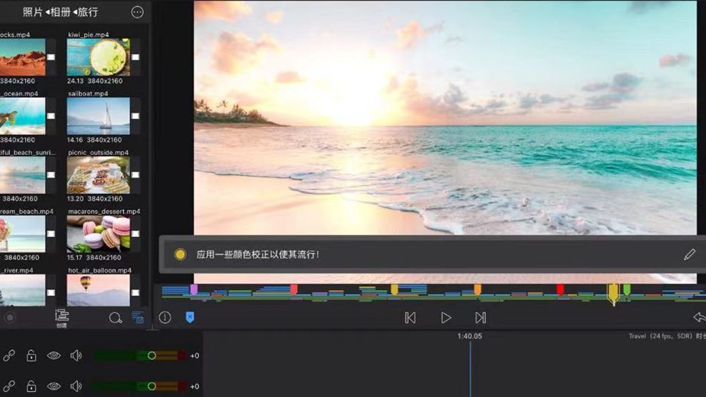Toggle the blue library sort icon
This screenshot has height=397, width=706.
pyautogui.click(x=138, y=318)
